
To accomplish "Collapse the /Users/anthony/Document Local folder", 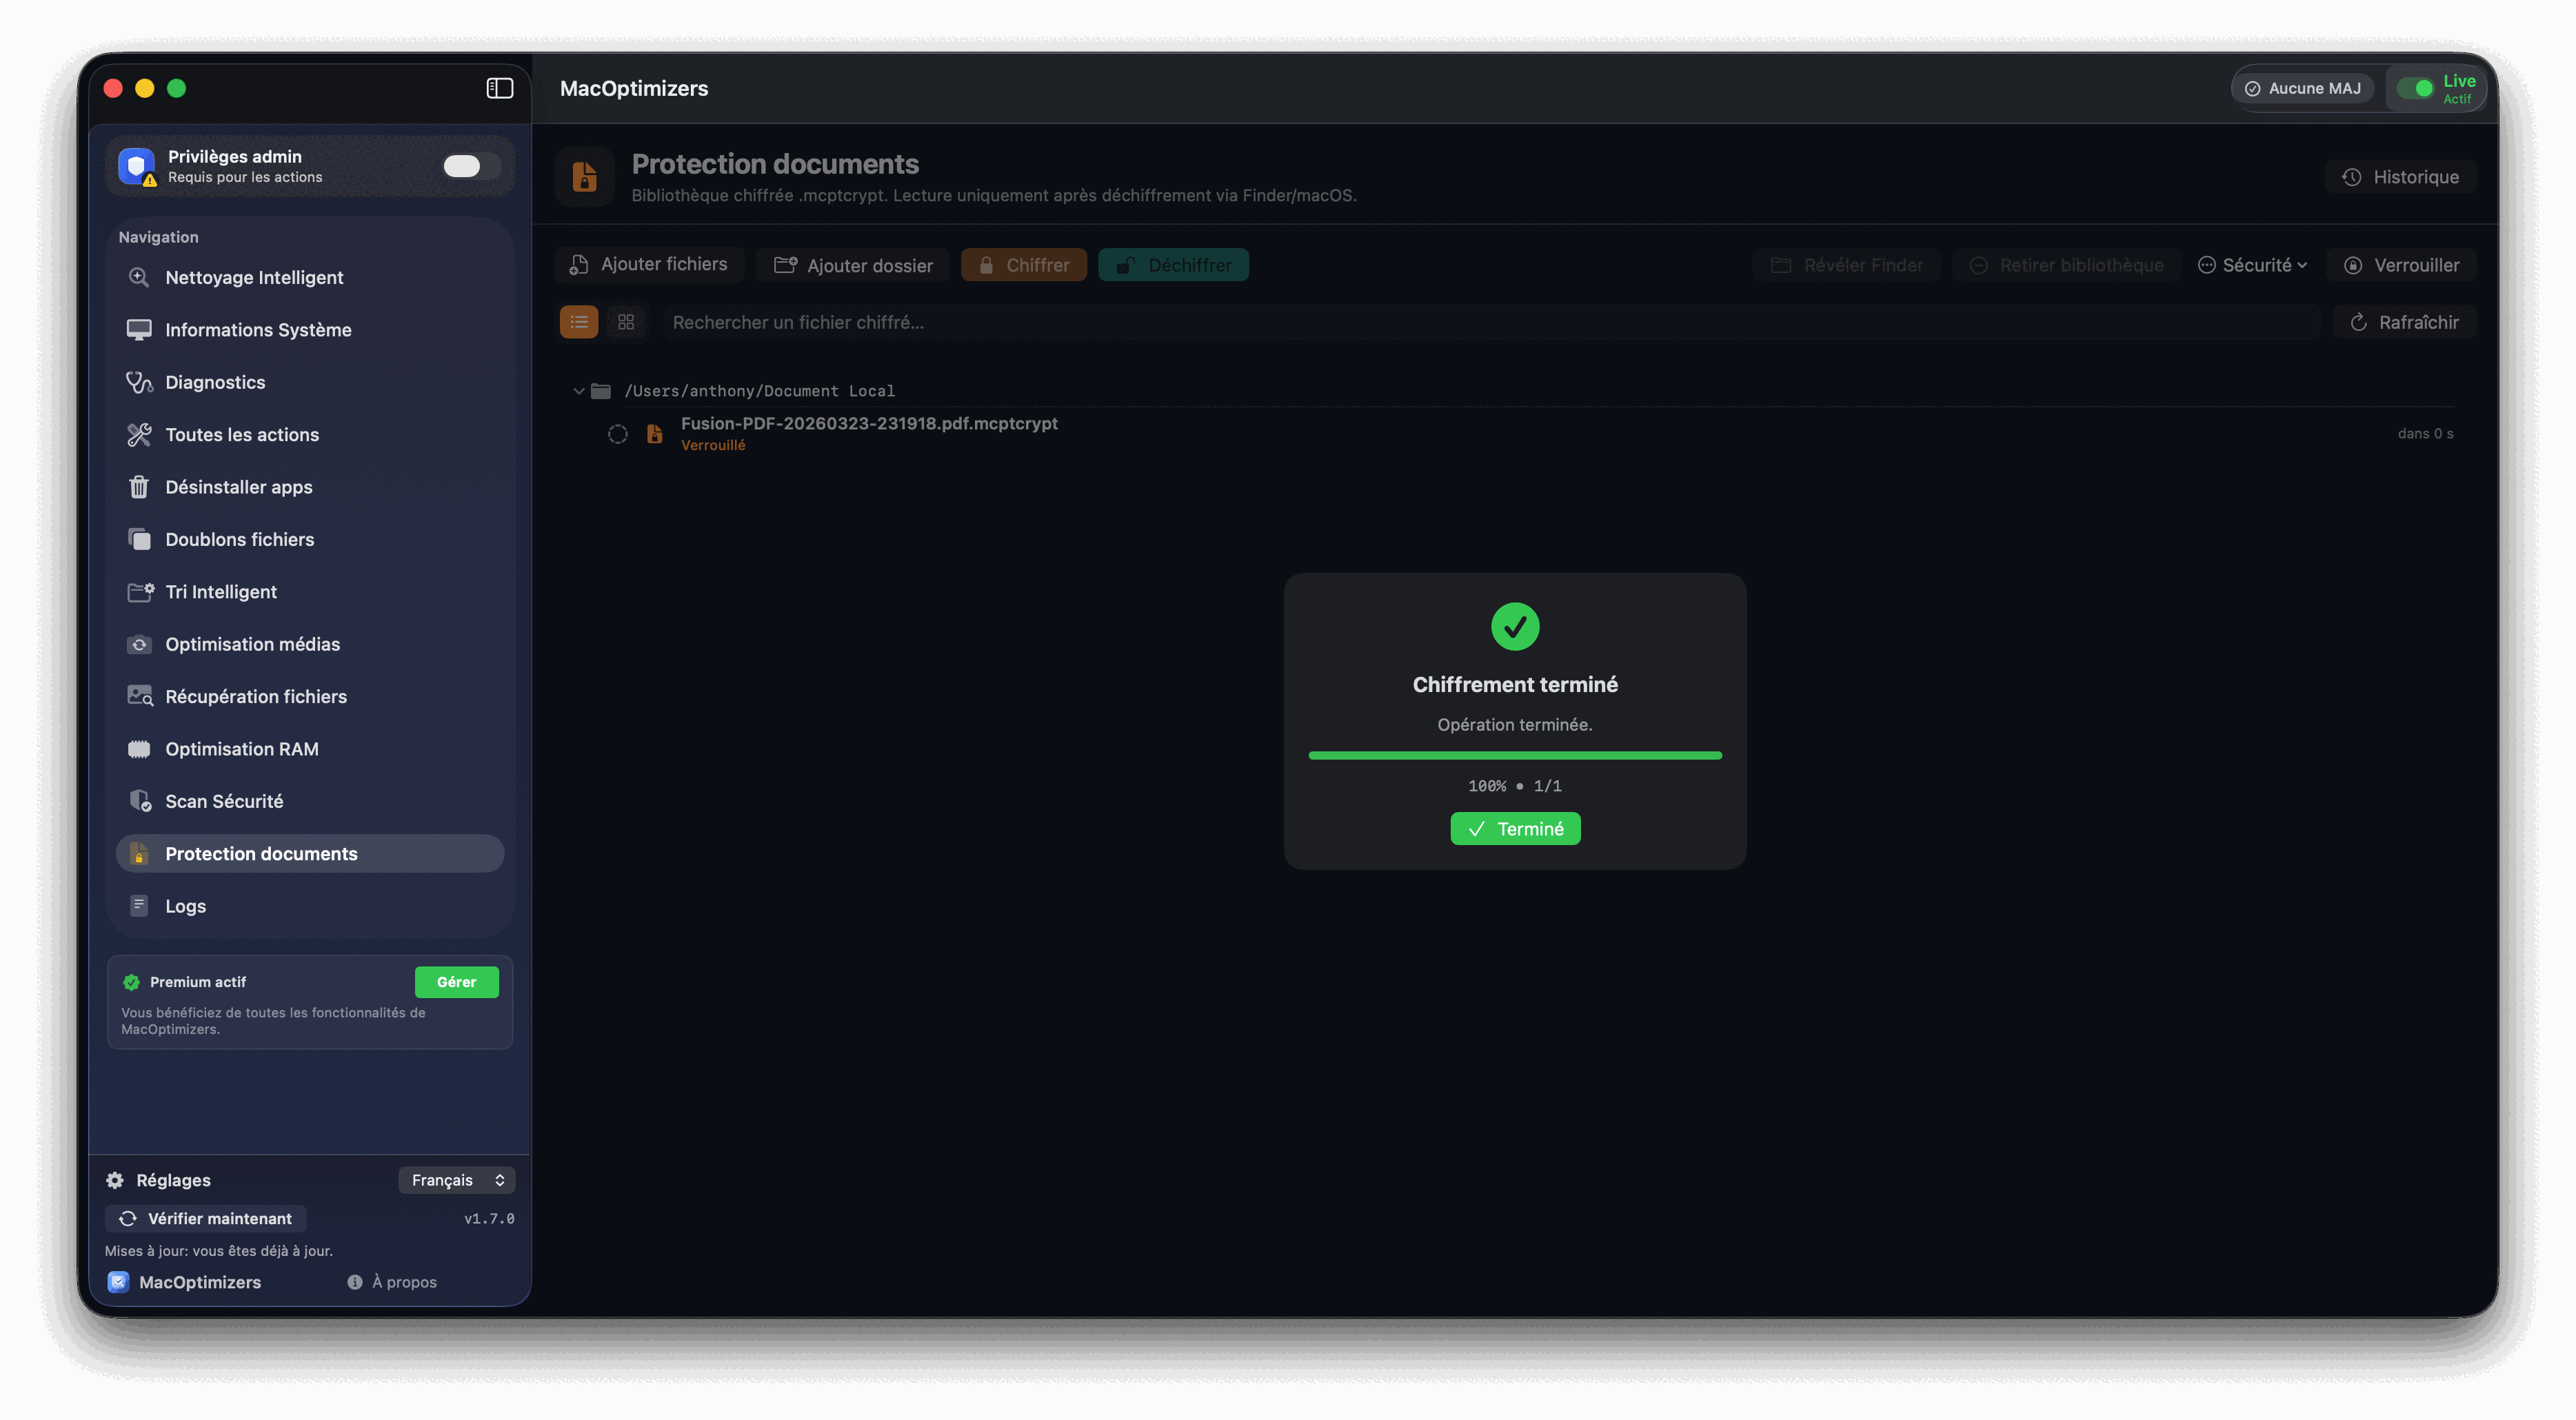I will [578, 391].
